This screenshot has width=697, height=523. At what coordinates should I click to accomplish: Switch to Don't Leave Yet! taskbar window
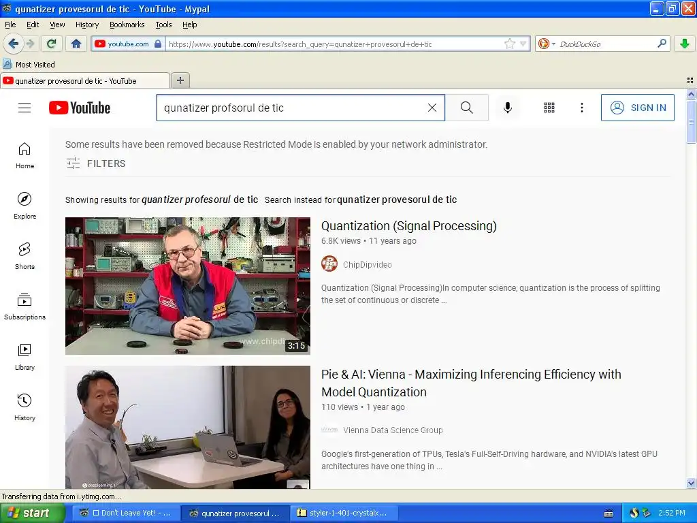pos(125,513)
